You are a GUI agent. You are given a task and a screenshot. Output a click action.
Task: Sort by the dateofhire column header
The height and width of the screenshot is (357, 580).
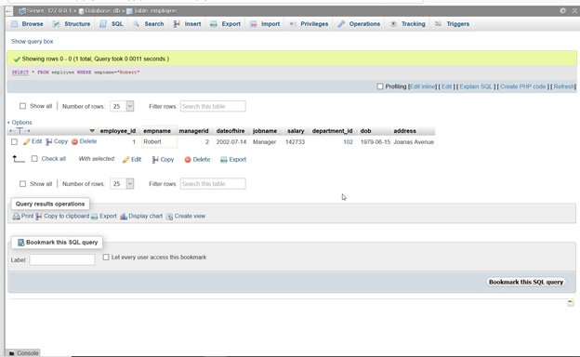coord(231,131)
